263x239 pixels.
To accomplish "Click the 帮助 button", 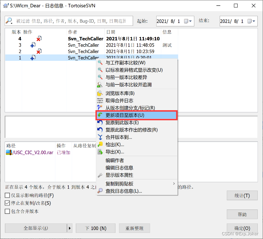I will (x=242, y=214).
